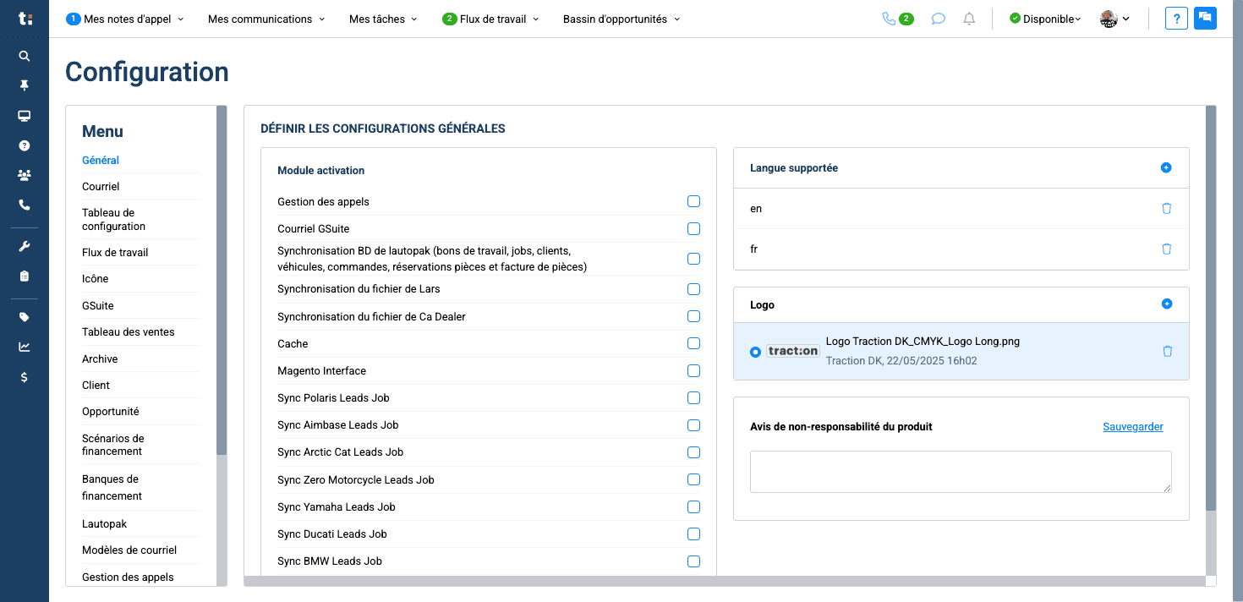Open the tag icon in sidebar

coord(25,317)
